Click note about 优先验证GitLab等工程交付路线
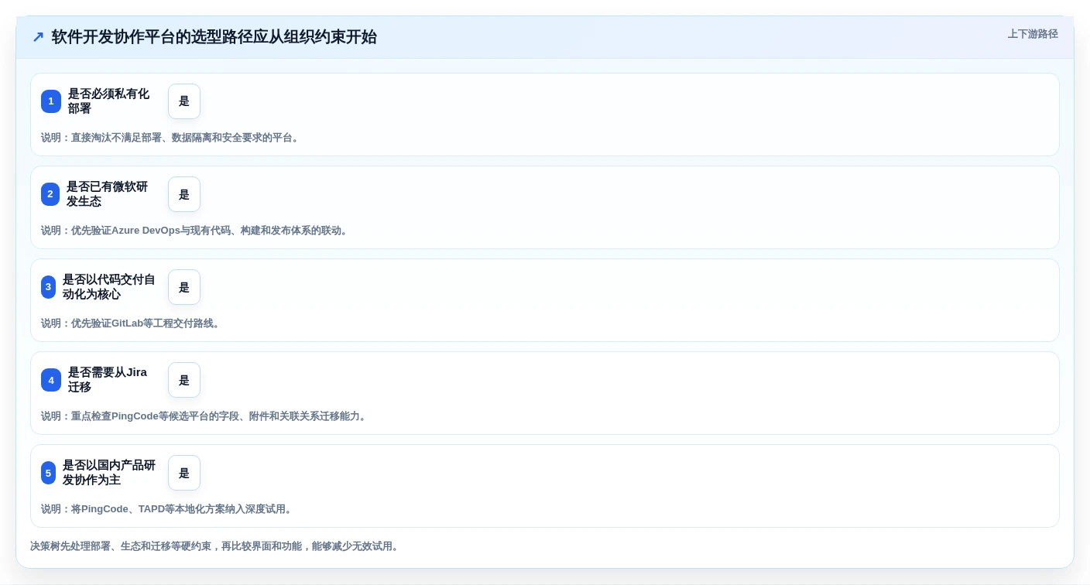Screen dimensions: 1090x585 [x=132, y=323]
